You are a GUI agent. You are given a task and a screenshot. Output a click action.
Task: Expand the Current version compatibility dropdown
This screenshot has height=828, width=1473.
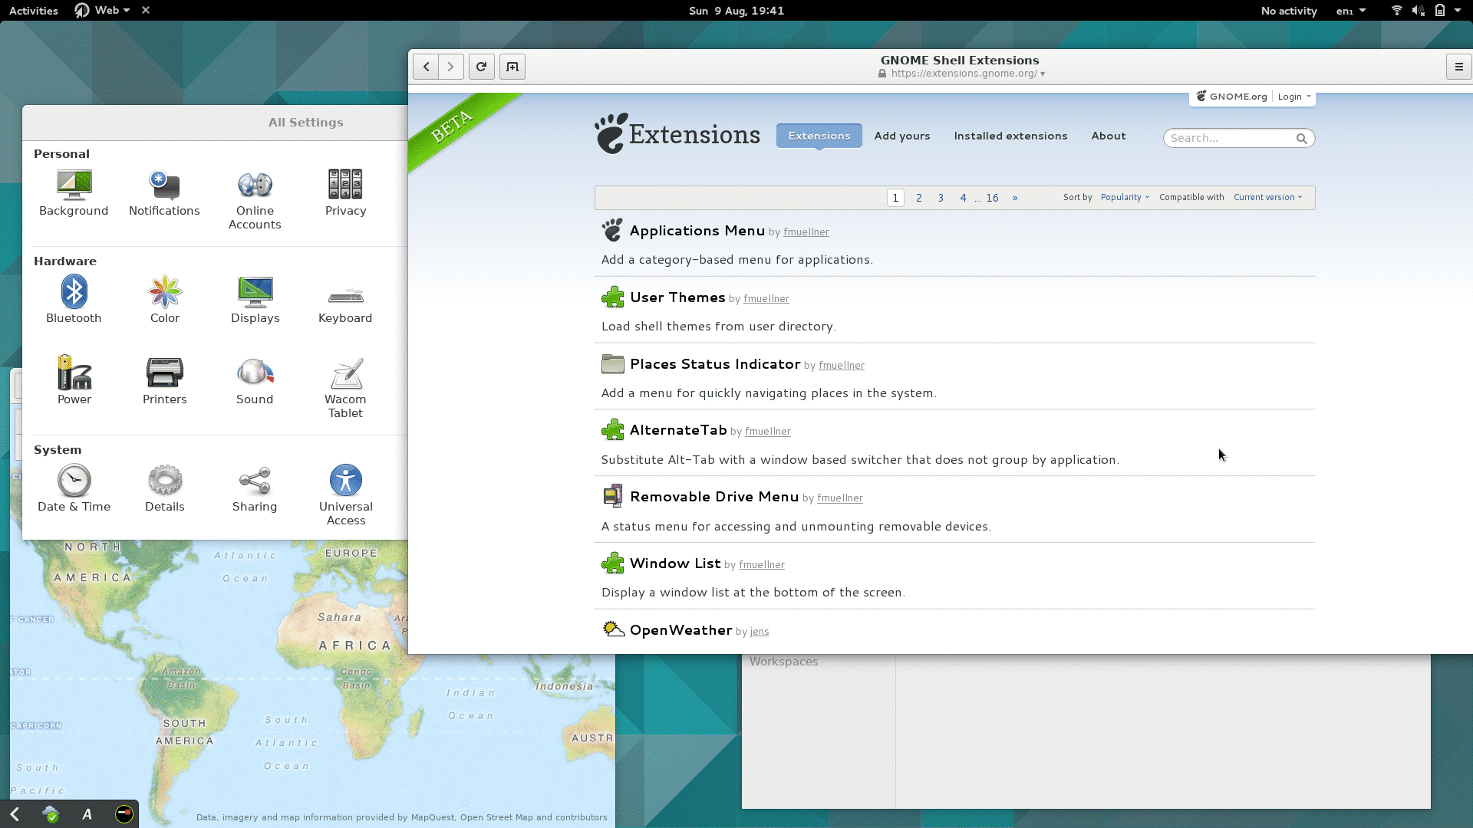(1267, 198)
